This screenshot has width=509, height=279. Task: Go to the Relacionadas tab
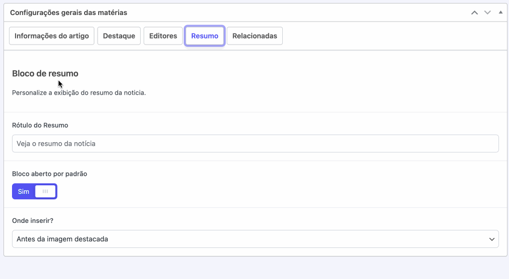(255, 36)
